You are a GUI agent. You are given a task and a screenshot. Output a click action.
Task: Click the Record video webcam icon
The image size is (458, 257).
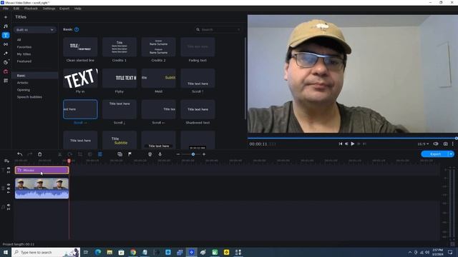click(150, 154)
